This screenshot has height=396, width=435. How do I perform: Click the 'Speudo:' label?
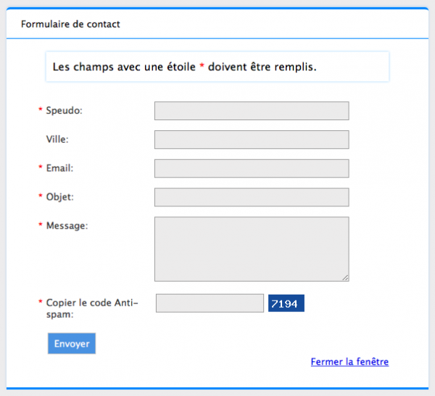point(64,111)
